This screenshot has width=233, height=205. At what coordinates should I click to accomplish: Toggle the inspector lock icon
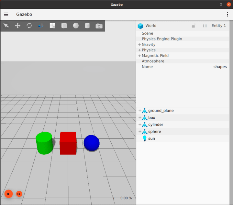pyautogui.click(x=193, y=26)
